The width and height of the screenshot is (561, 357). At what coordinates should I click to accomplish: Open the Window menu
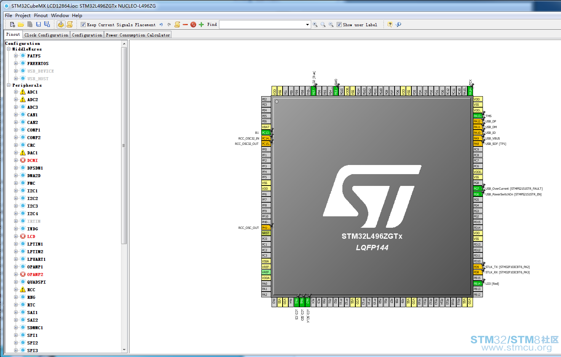pyautogui.click(x=60, y=16)
